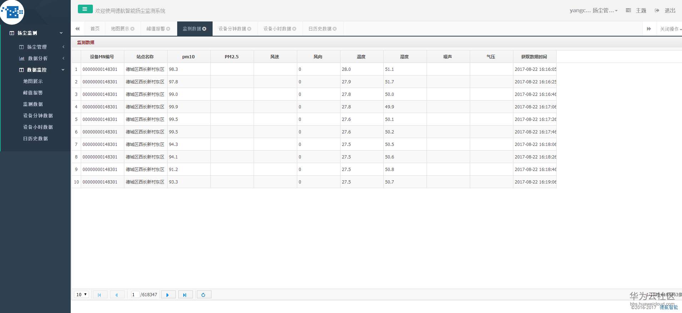Toggle the green hamburger menu button
Screen dimensions: 682x313
click(x=85, y=9)
